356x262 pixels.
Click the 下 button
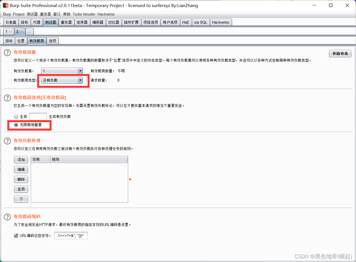point(21,199)
